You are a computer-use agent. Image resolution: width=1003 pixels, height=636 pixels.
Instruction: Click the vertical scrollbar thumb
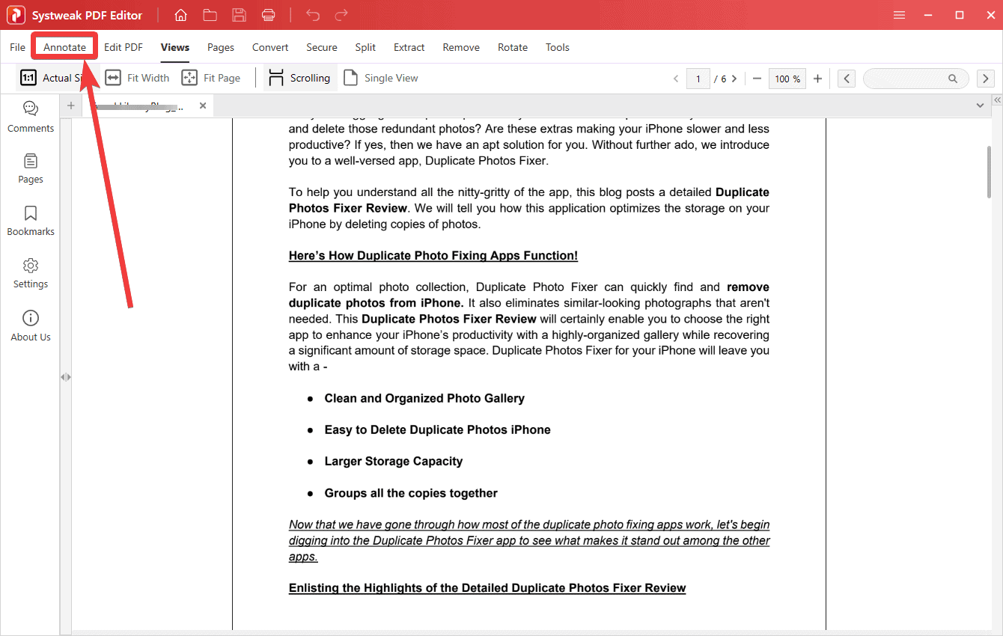(990, 172)
